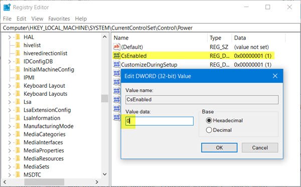Click the Keyboard Layouts folder icon
This screenshot has width=301, height=187.
coord(18,94)
